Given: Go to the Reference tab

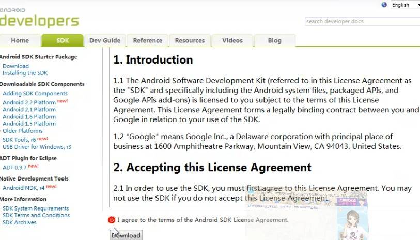Looking at the screenshot, I should 148,40.
